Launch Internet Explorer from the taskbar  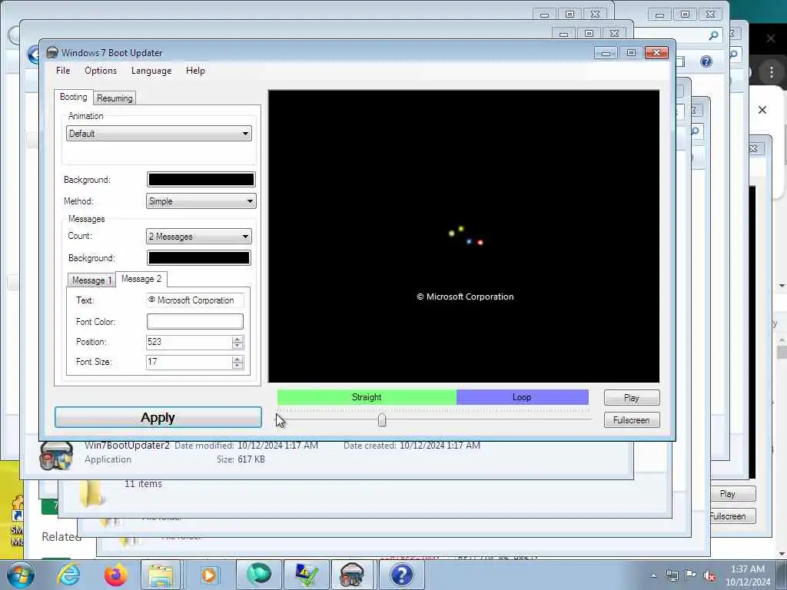[x=68, y=575]
